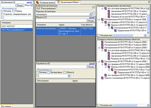151x108 pixels.
Task: Enable Региону filter in Организации panel
Action: [x=2, y=11]
